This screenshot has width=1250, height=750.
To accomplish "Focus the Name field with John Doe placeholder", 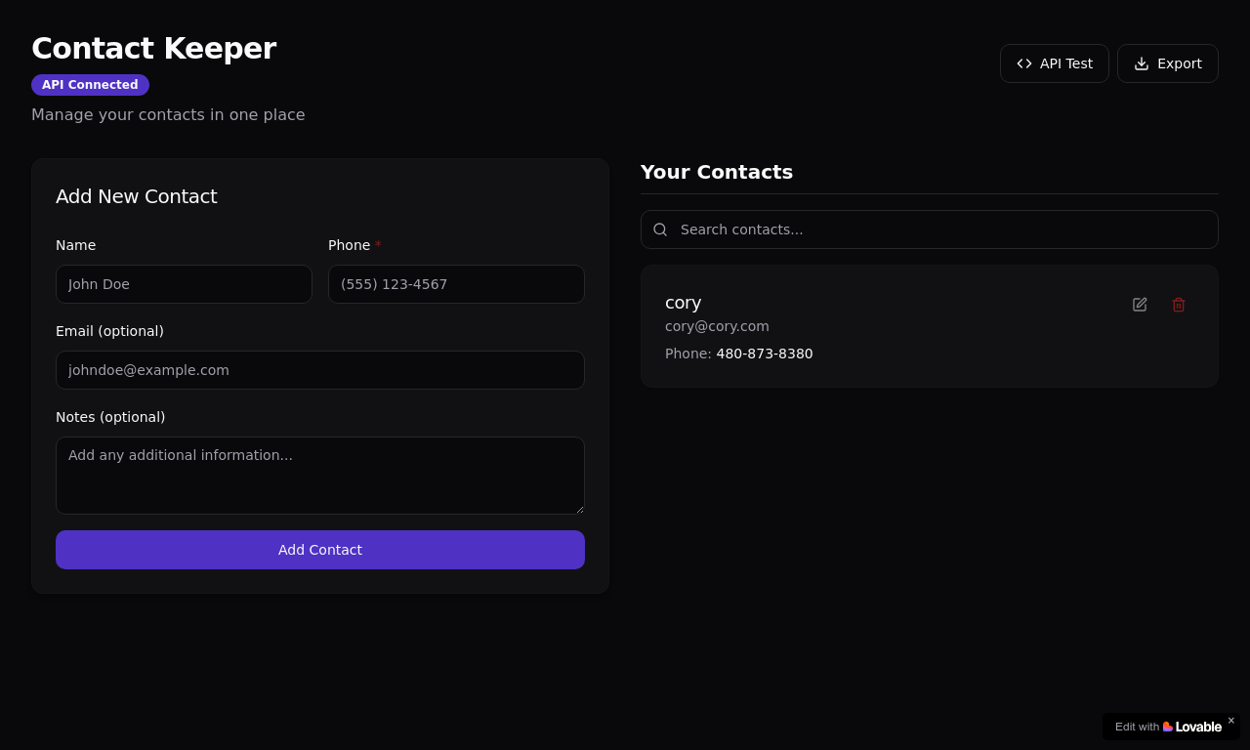I will pos(184,284).
